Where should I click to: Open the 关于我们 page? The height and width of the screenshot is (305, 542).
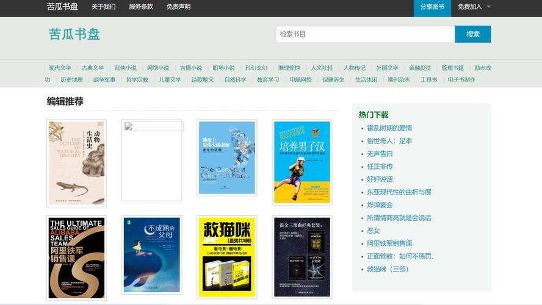(103, 7)
